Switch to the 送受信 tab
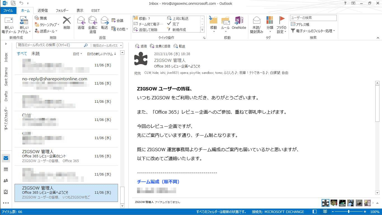382x215 pixels. pyautogui.click(x=43, y=10)
